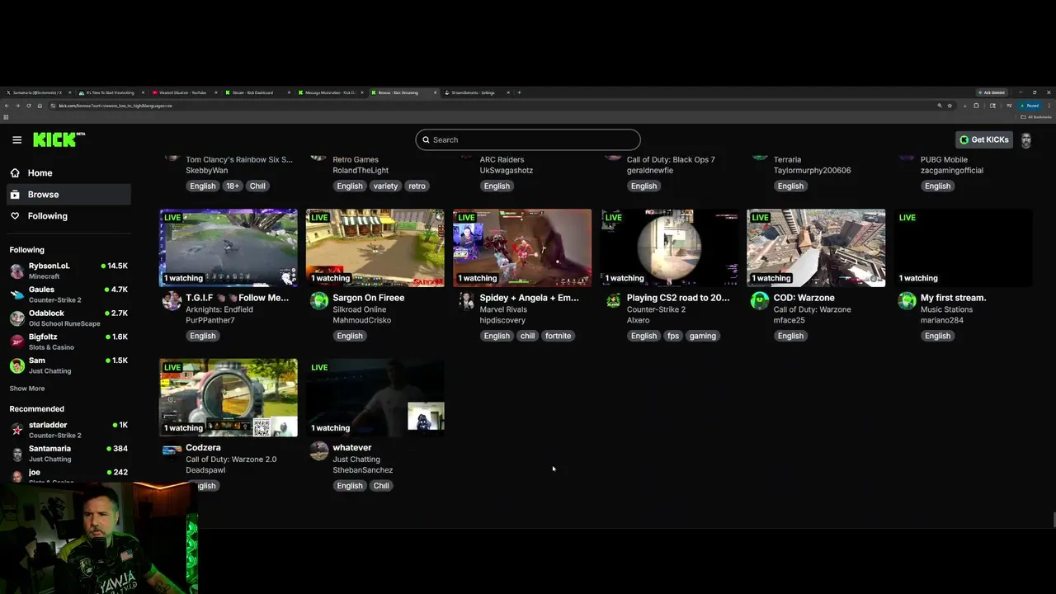Open Sargon On Fireee stream thumbnail

click(x=375, y=247)
